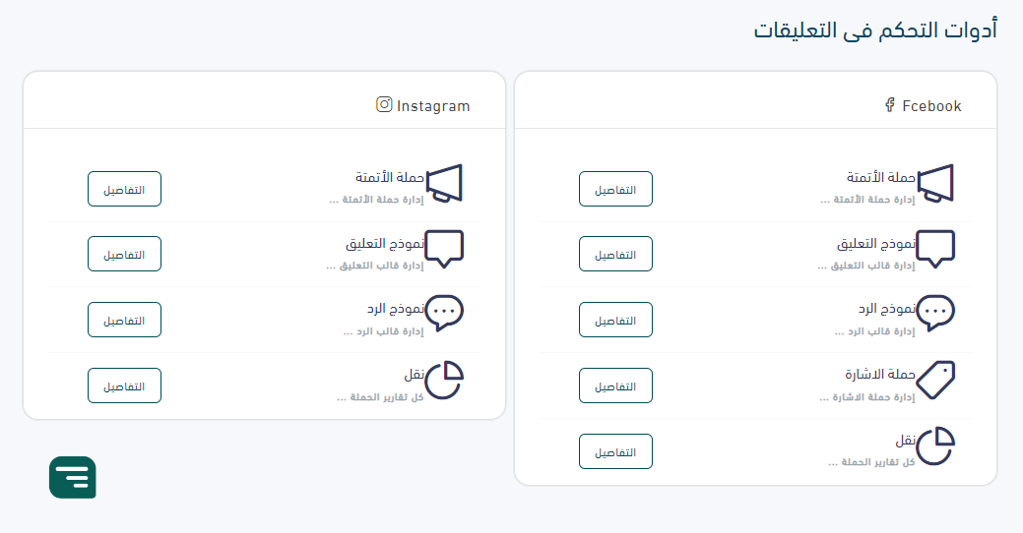The height and width of the screenshot is (533, 1023).
Task: Open التفاصيل for Facebook حملة الأتمتة
Action: (x=615, y=189)
